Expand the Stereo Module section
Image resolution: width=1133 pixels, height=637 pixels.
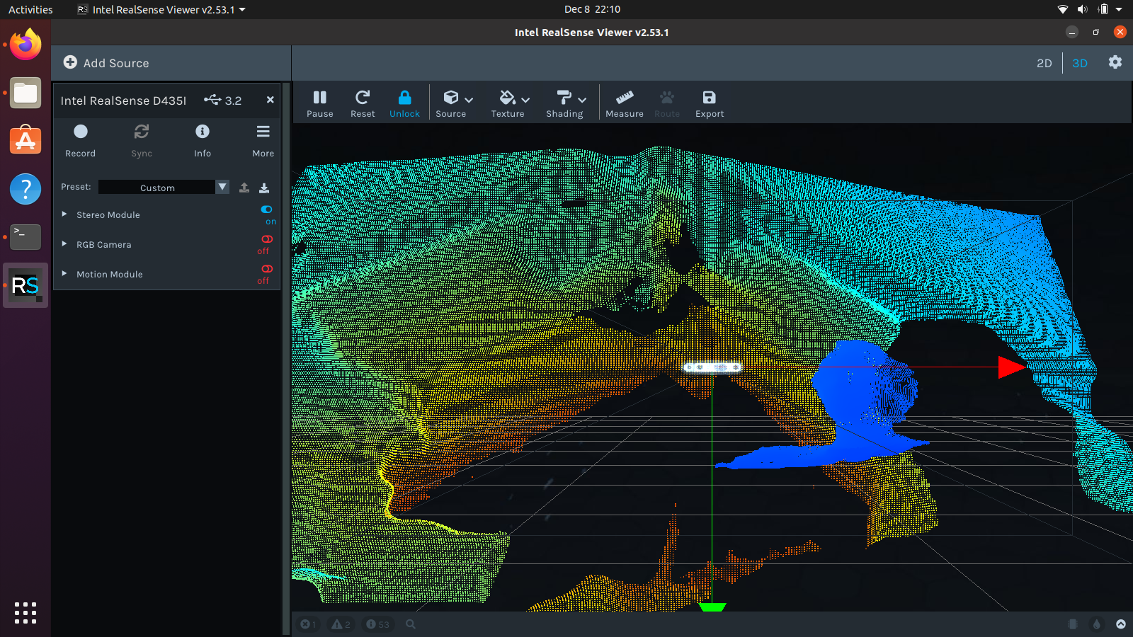tap(64, 214)
